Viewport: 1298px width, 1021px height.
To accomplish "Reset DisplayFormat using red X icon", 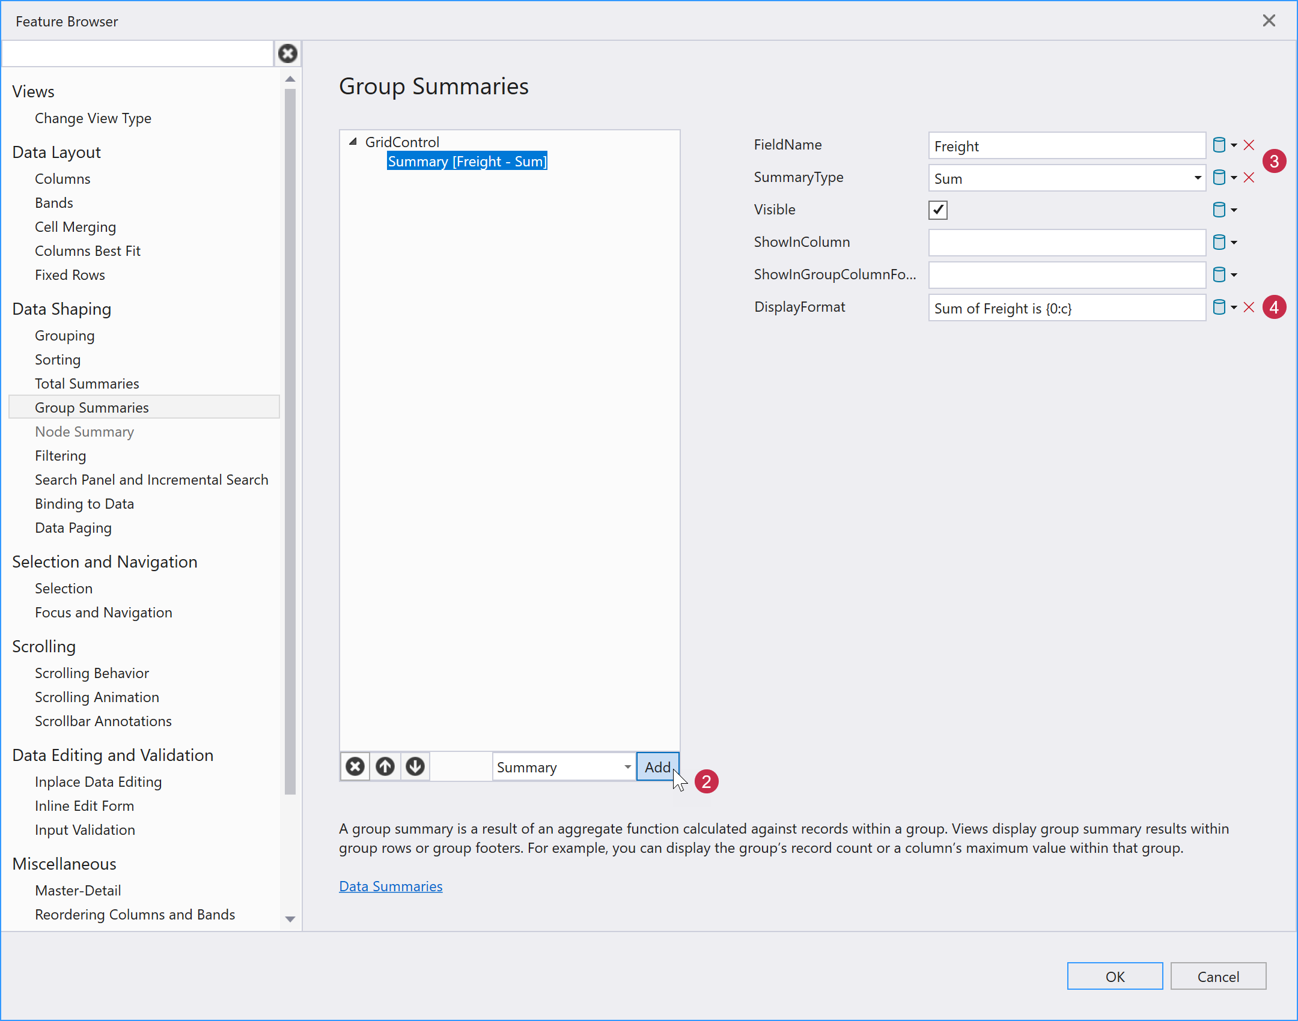I will pyautogui.click(x=1249, y=308).
